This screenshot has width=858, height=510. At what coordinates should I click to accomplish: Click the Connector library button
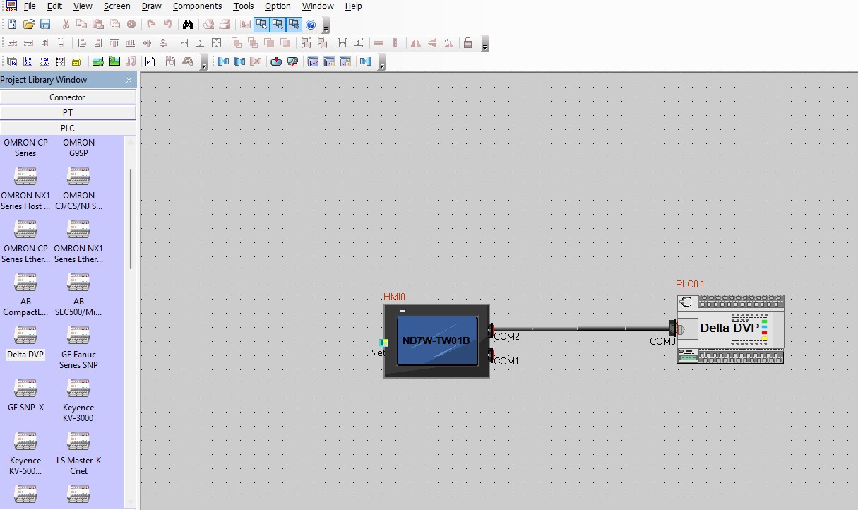pos(68,97)
